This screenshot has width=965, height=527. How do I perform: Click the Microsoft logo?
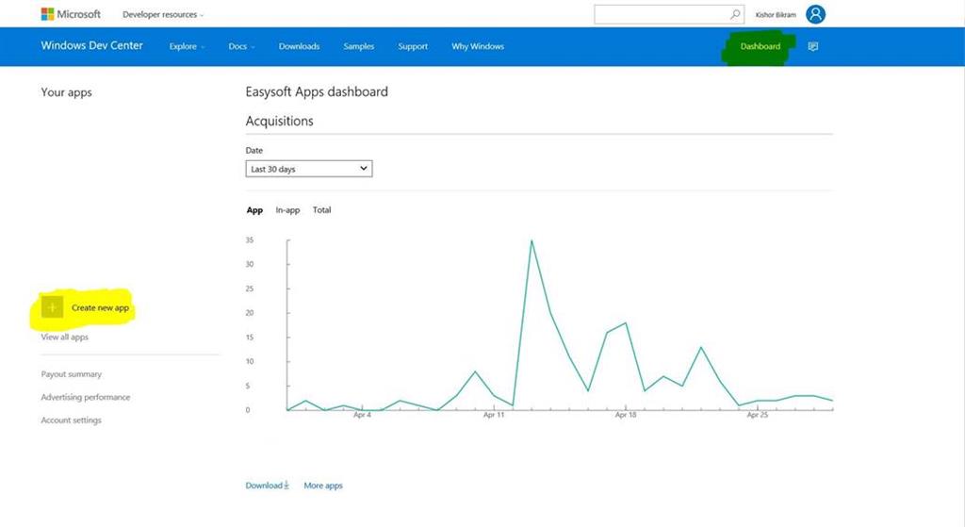71,14
